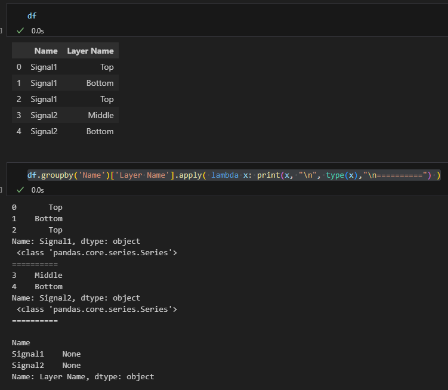
Task: Click Middle cell in table row 3
Action: coord(101,115)
